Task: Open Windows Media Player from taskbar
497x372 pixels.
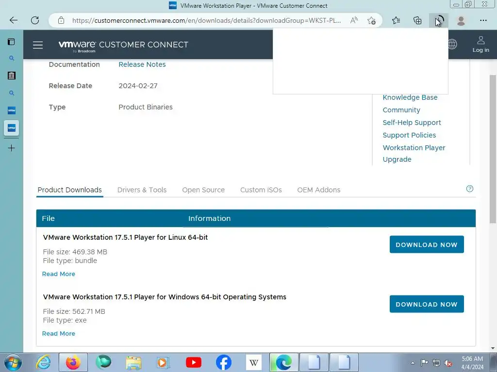Action: (x=164, y=362)
